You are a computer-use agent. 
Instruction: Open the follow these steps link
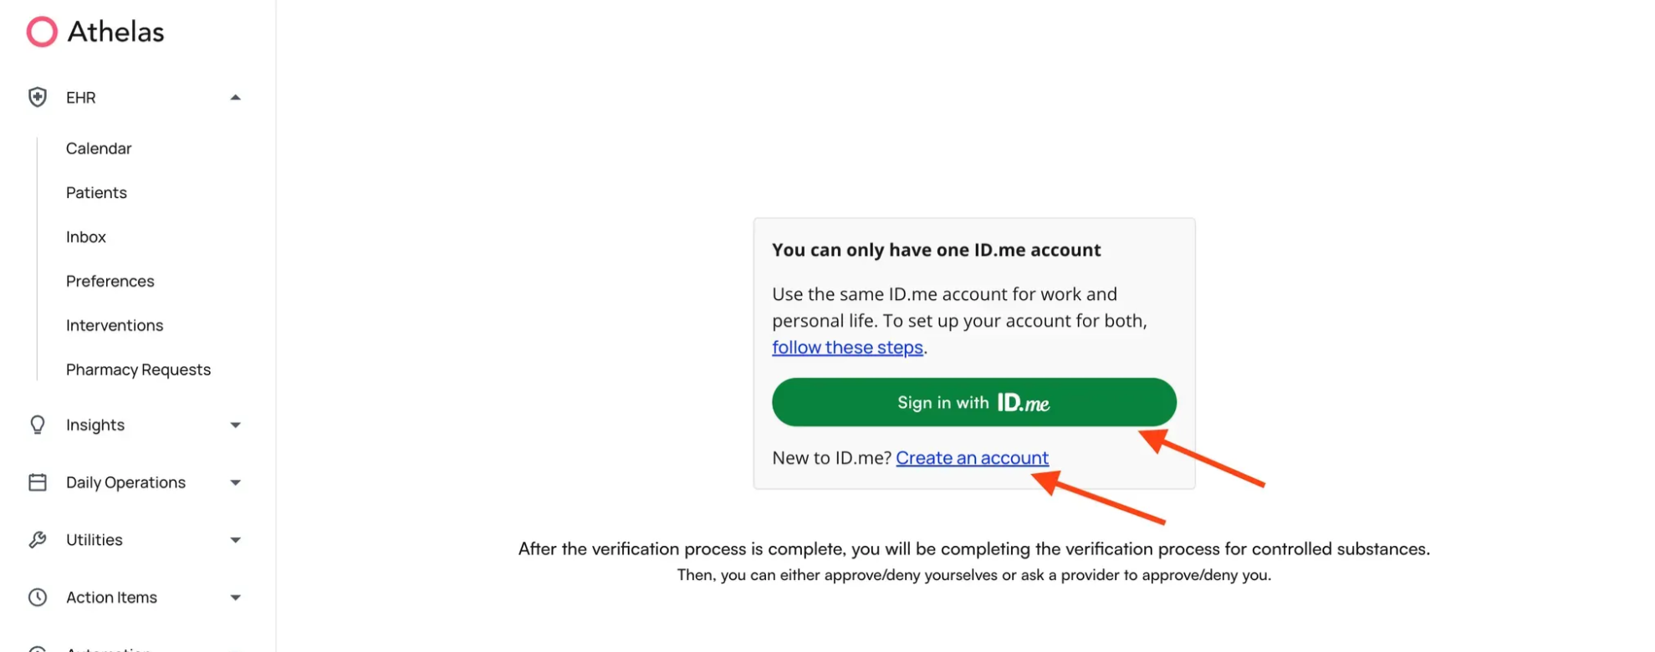point(846,347)
